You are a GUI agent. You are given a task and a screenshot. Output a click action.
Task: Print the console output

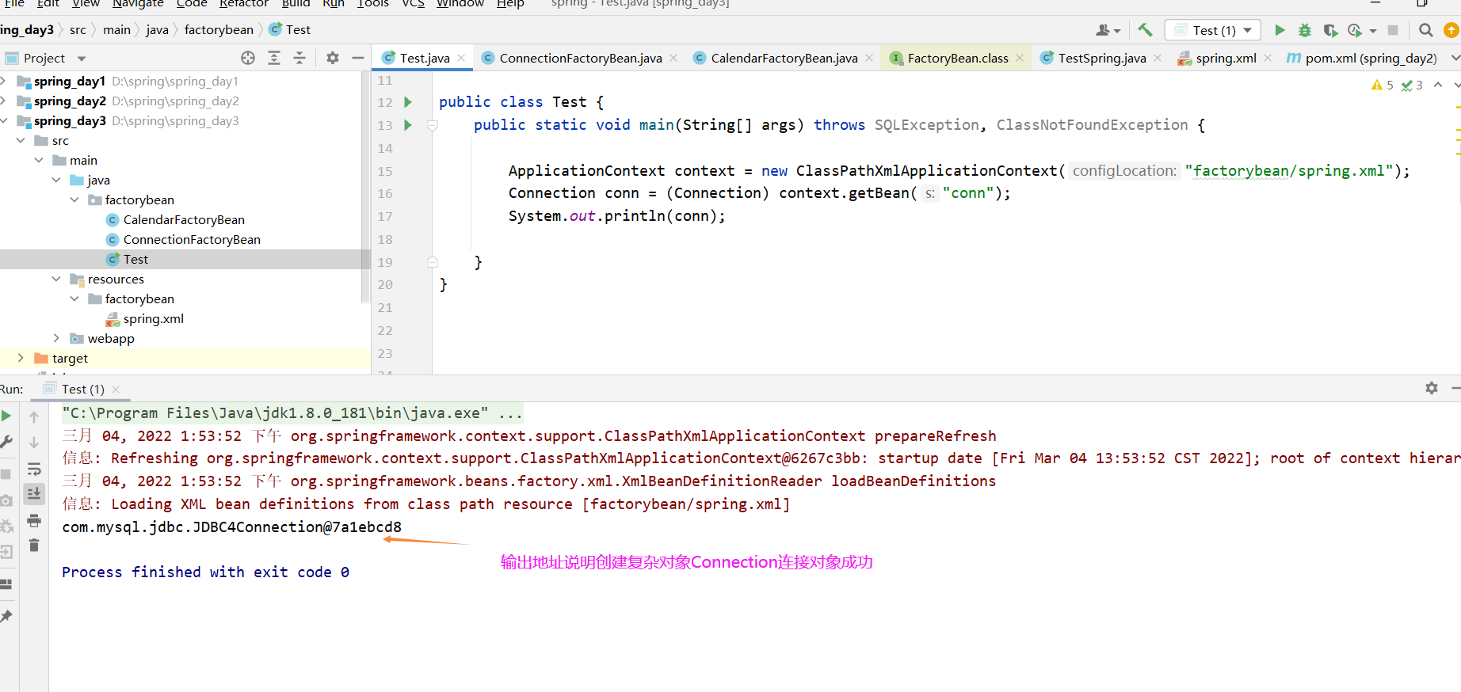click(x=34, y=520)
